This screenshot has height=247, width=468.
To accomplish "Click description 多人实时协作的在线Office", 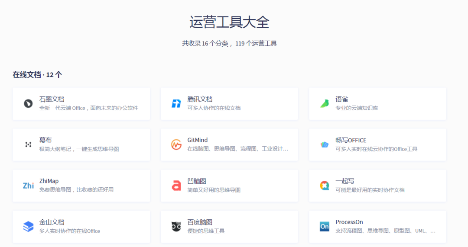I will pos(69,231).
